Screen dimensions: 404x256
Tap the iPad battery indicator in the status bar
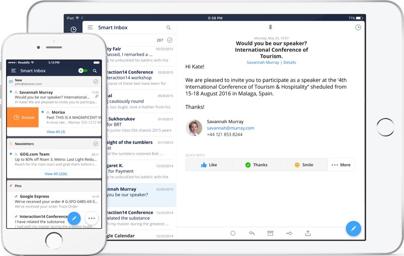pos(360,18)
